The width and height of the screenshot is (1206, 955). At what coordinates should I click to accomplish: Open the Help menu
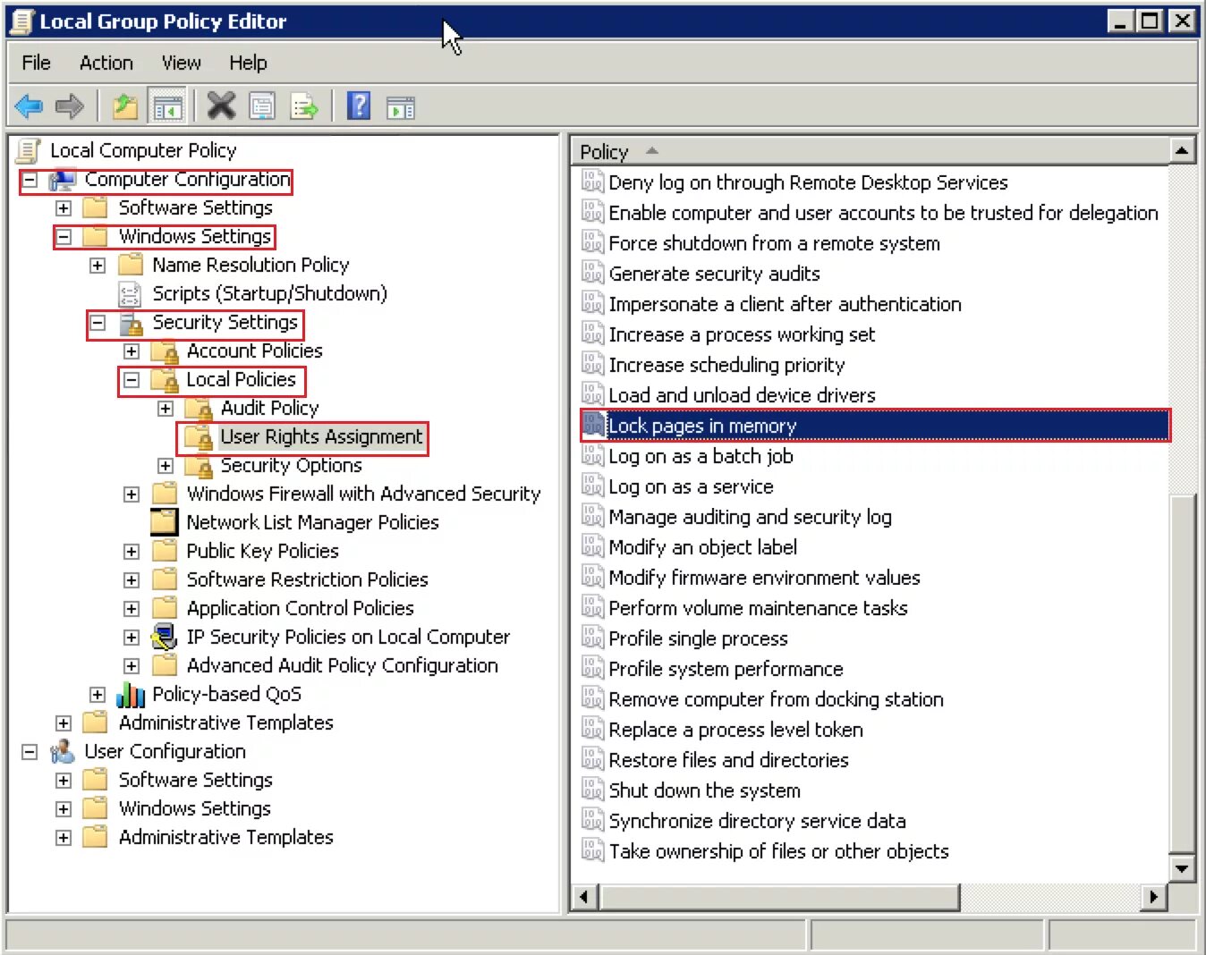[x=248, y=63]
